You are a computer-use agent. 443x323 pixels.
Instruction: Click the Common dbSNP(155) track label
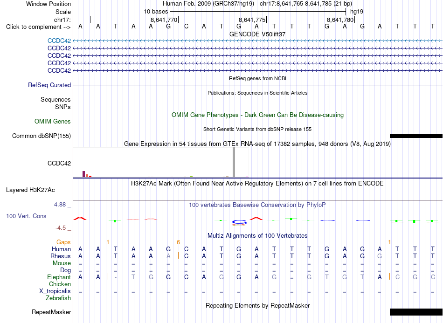(x=42, y=136)
